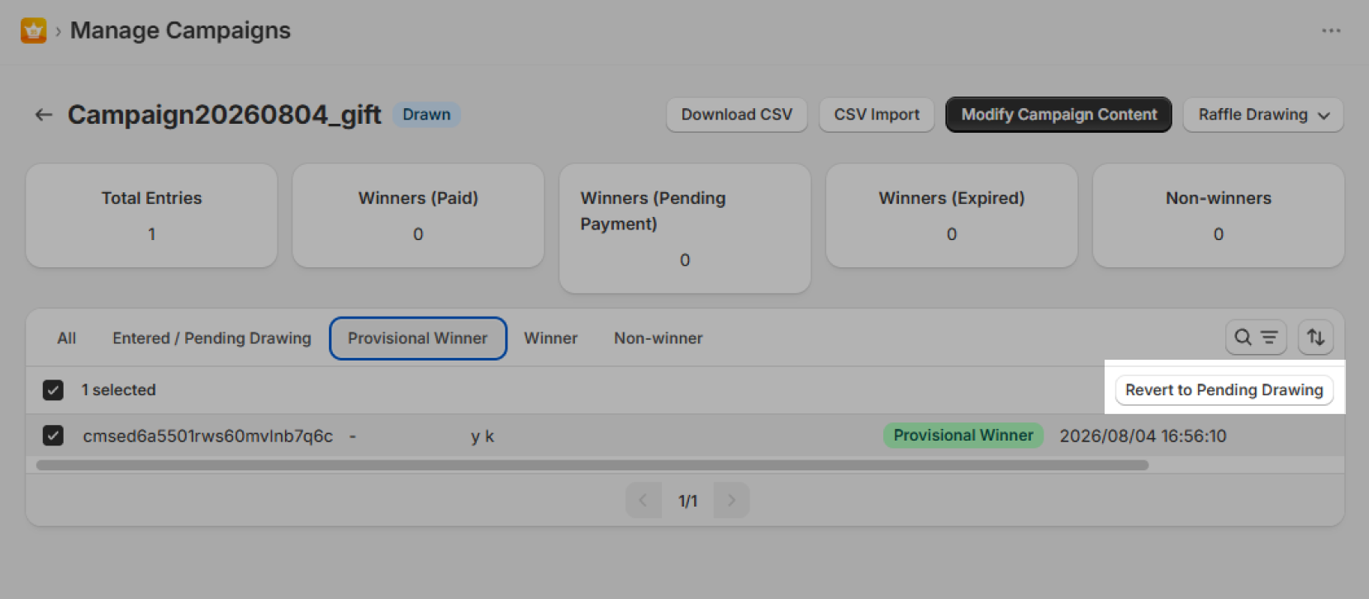Screen dimensions: 1369x599
Task: Open the Entered / Pending Drawing tab
Action: click(212, 338)
